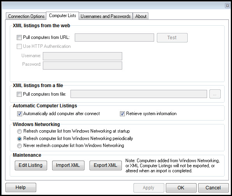Open the About tab
This screenshot has width=232, height=196.
[141, 16]
